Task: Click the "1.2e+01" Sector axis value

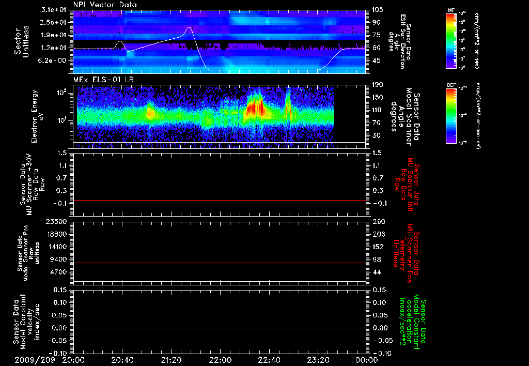Action: click(x=54, y=48)
